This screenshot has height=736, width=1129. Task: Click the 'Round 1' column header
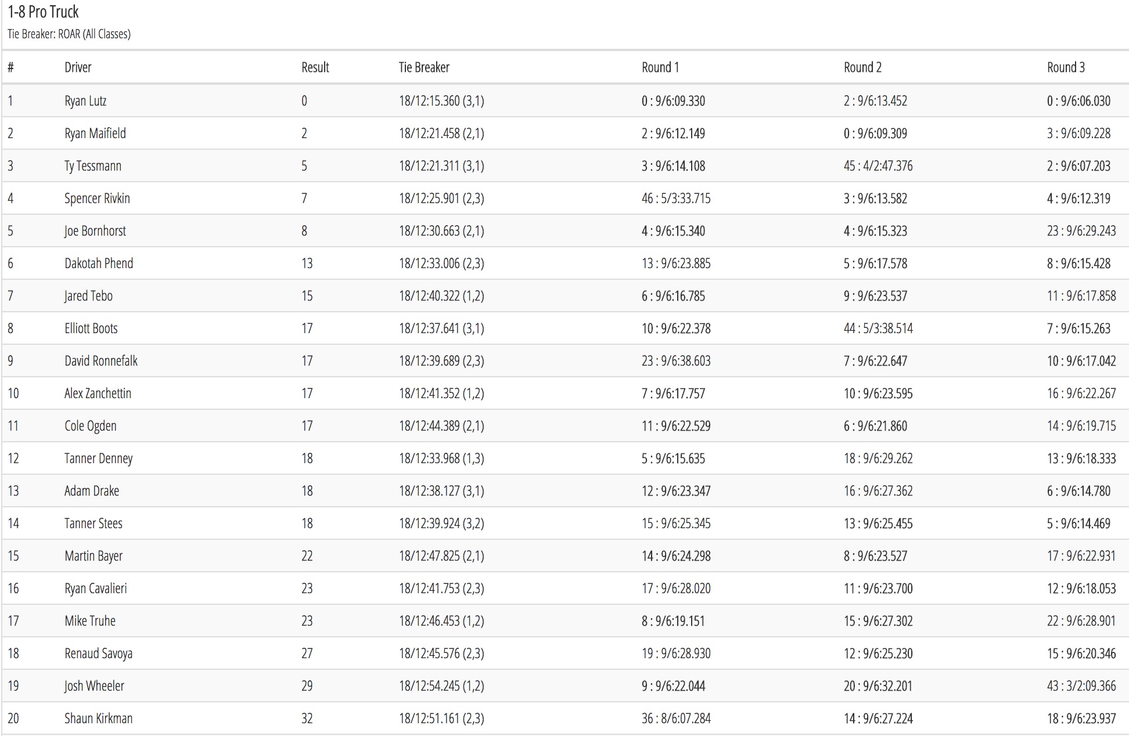point(660,67)
